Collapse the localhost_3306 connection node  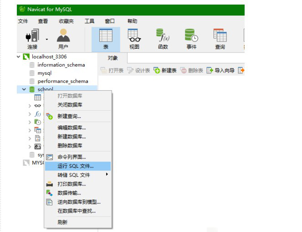19,57
